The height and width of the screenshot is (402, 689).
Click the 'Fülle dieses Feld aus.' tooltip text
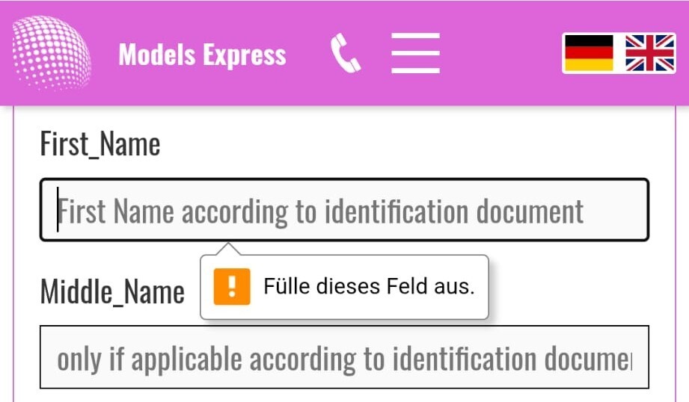click(369, 287)
